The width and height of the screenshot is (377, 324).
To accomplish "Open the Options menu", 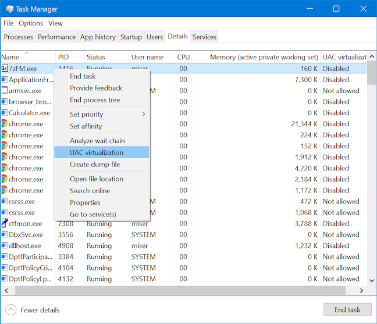I will coord(31,23).
